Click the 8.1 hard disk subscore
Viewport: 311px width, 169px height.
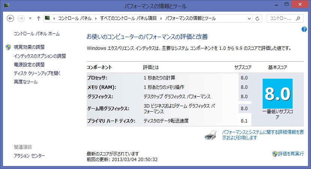pyautogui.click(x=244, y=121)
